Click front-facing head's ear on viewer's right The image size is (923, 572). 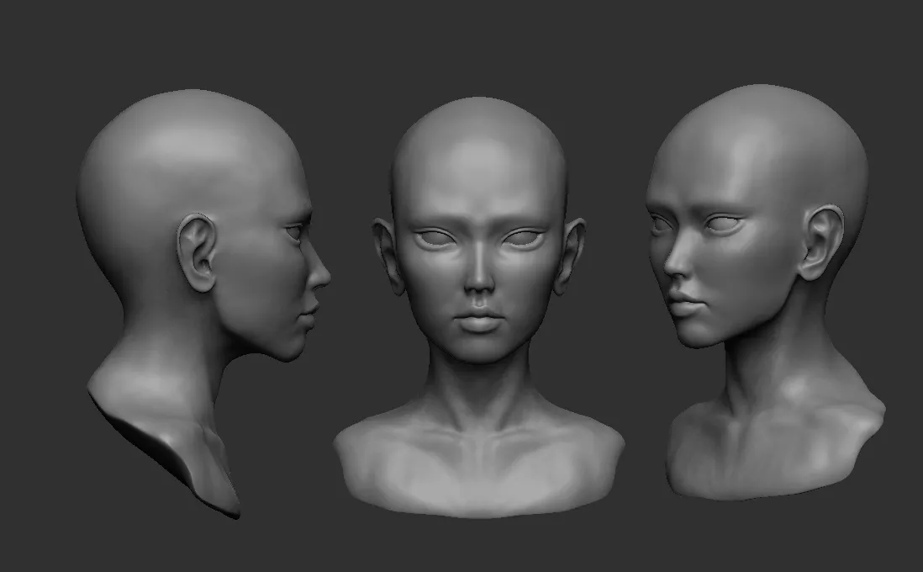click(x=570, y=257)
